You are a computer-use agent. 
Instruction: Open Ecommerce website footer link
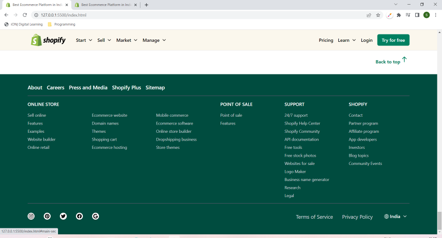coord(110,115)
